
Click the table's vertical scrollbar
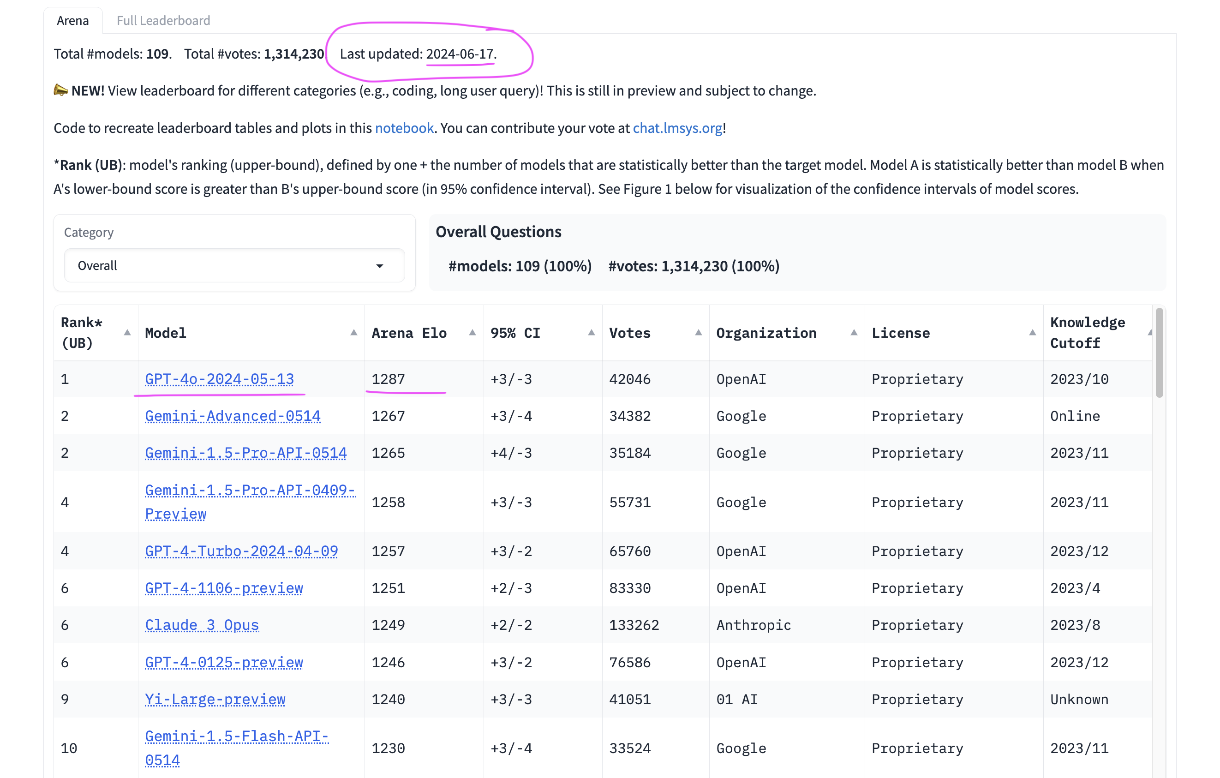click(x=1159, y=353)
